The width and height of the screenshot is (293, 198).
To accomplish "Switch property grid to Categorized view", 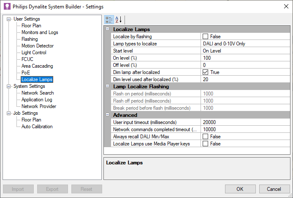I will pos(109,19).
